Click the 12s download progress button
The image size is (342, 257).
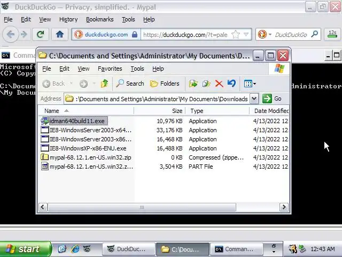332,34
